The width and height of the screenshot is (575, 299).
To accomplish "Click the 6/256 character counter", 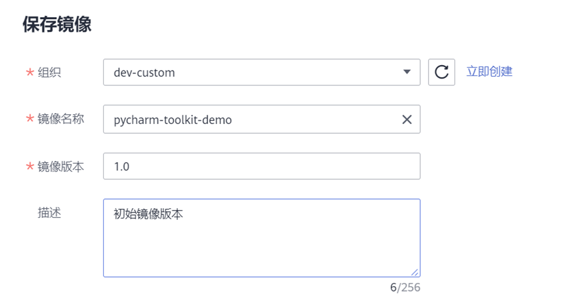I will [405, 287].
